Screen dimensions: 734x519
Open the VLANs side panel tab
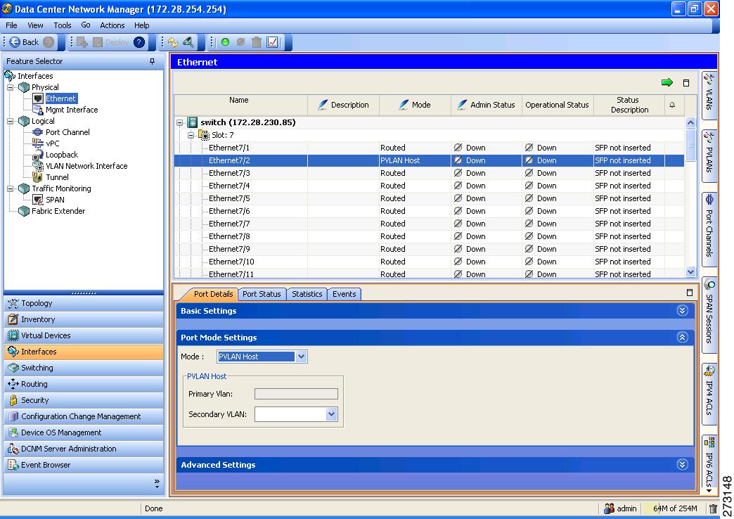pos(709,95)
